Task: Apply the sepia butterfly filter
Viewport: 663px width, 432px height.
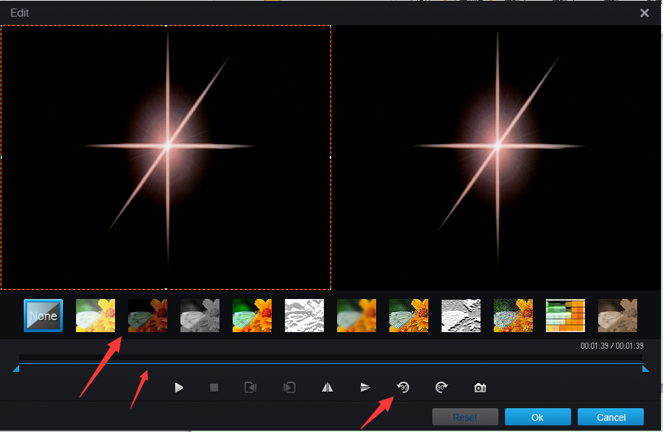Action: (x=617, y=316)
